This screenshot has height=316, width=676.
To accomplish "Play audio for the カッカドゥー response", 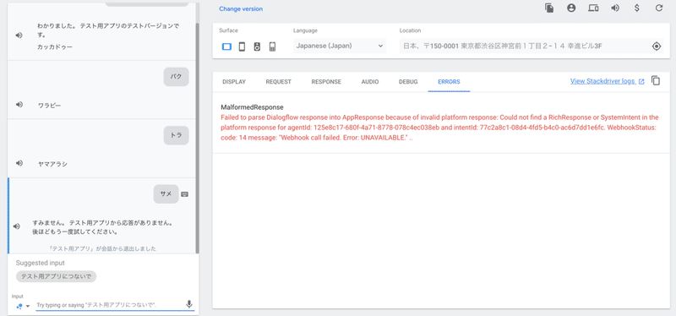I will (19, 35).
